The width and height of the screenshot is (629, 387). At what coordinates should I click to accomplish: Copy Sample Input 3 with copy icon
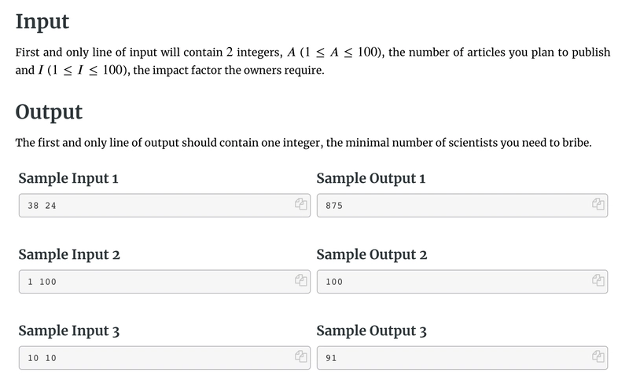pos(301,356)
